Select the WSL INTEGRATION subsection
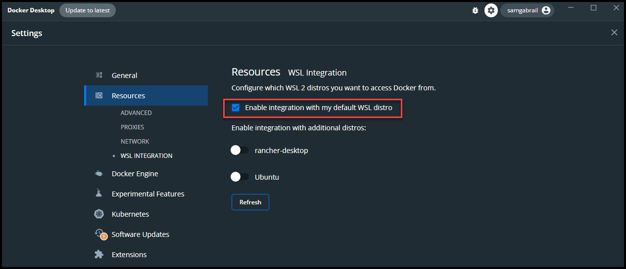The height and width of the screenshot is (269, 626). point(146,156)
